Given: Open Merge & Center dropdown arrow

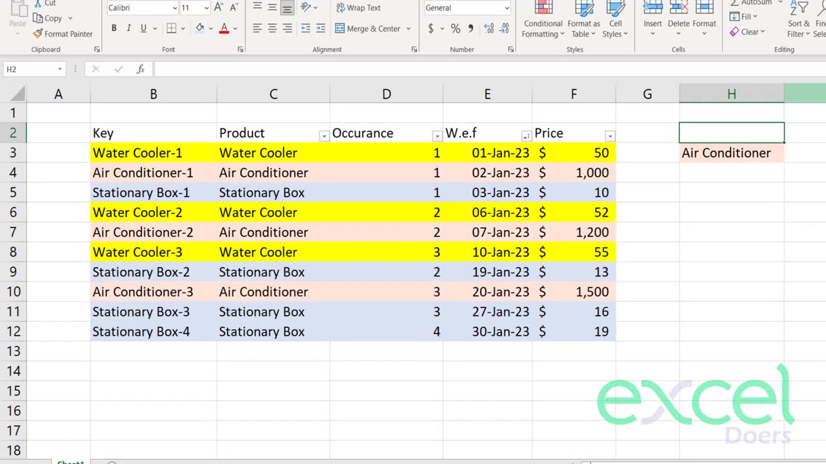Looking at the screenshot, I should [408, 28].
